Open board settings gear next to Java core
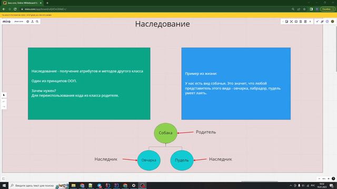 (28, 22)
